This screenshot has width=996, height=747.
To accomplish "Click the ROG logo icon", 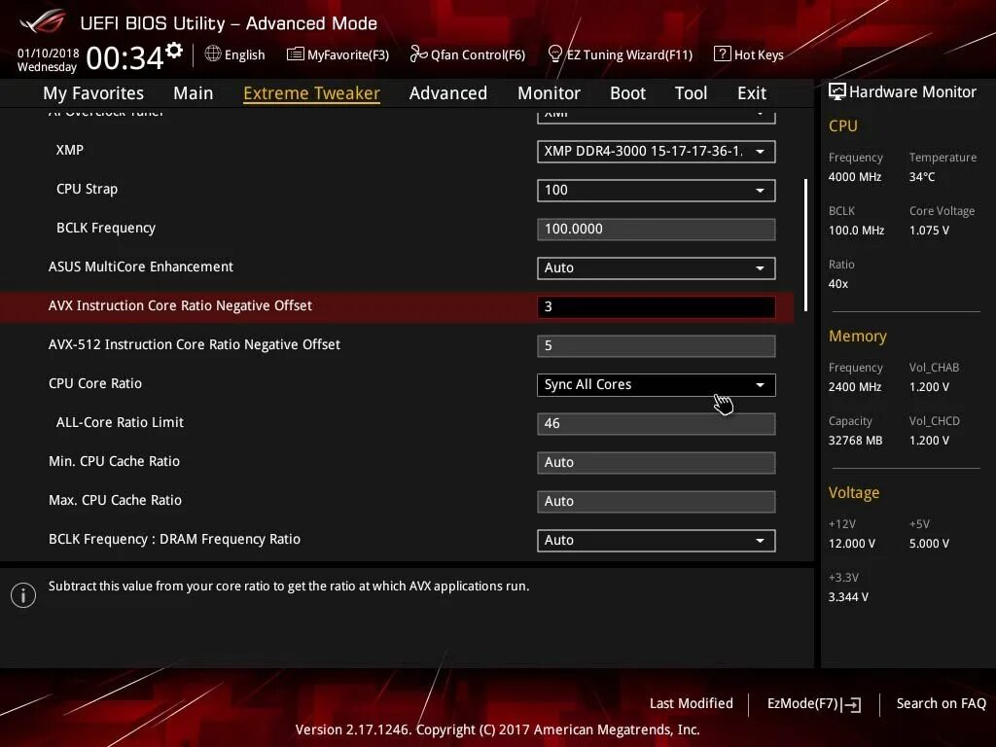I will pyautogui.click(x=43, y=21).
